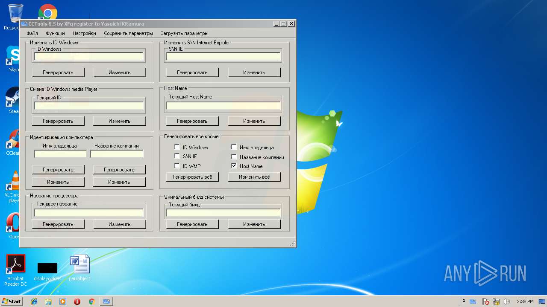The height and width of the screenshot is (307, 547).
Task: Click Изменить under owner name column
Action: pyautogui.click(x=58, y=182)
